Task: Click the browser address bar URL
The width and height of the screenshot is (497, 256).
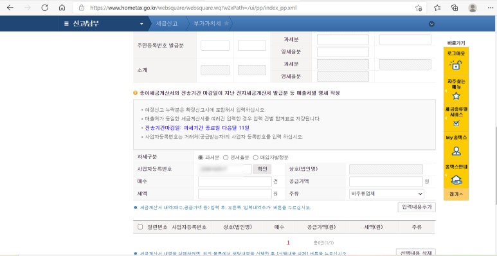Action: 194,8
